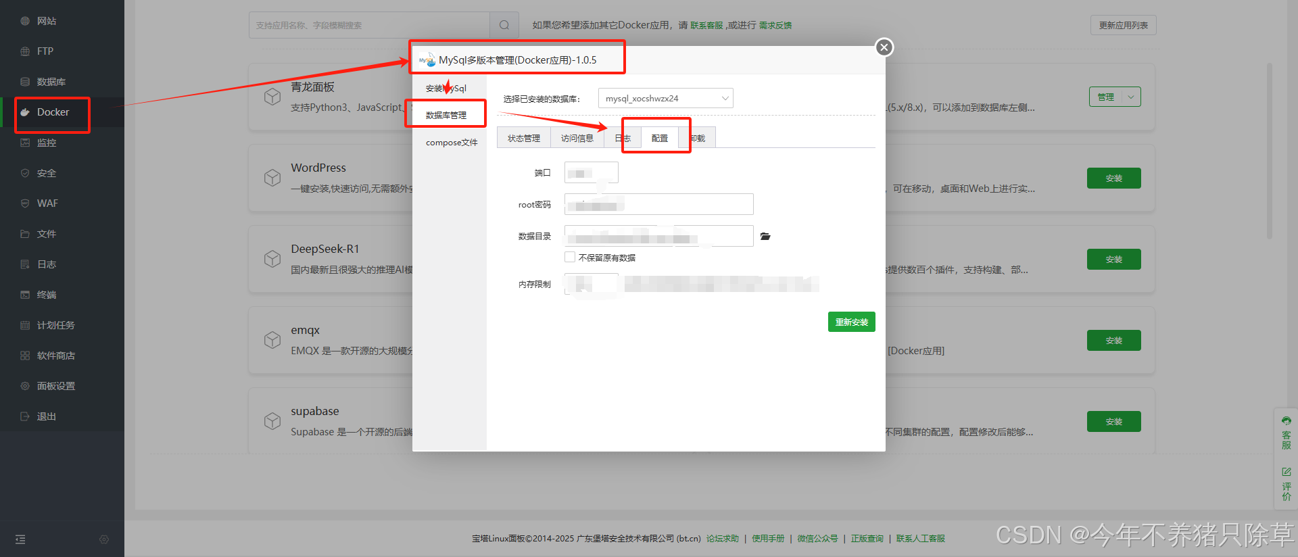Click the gear icon at sidebar bottom
The height and width of the screenshot is (557, 1298).
coord(104,539)
